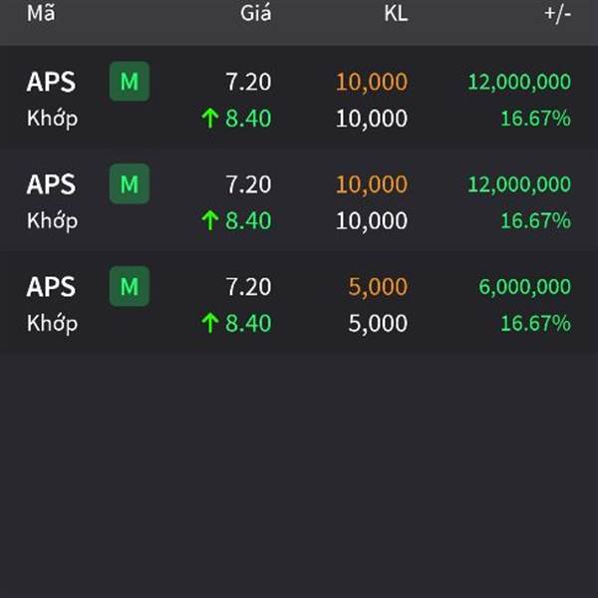
Task: Select the orange 5,000 order volume
Action: [x=378, y=287]
